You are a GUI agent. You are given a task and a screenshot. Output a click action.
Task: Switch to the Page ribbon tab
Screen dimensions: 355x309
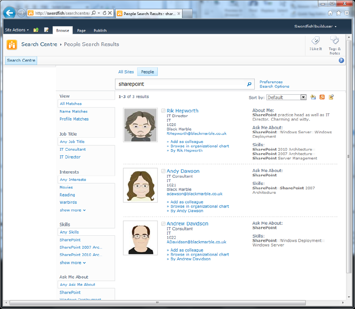81,30
